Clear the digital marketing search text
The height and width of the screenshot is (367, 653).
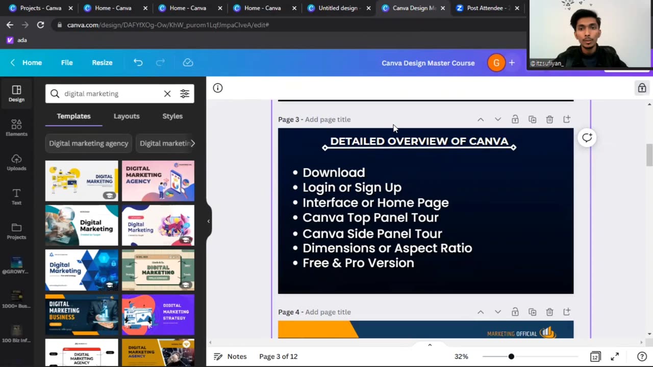tap(167, 94)
